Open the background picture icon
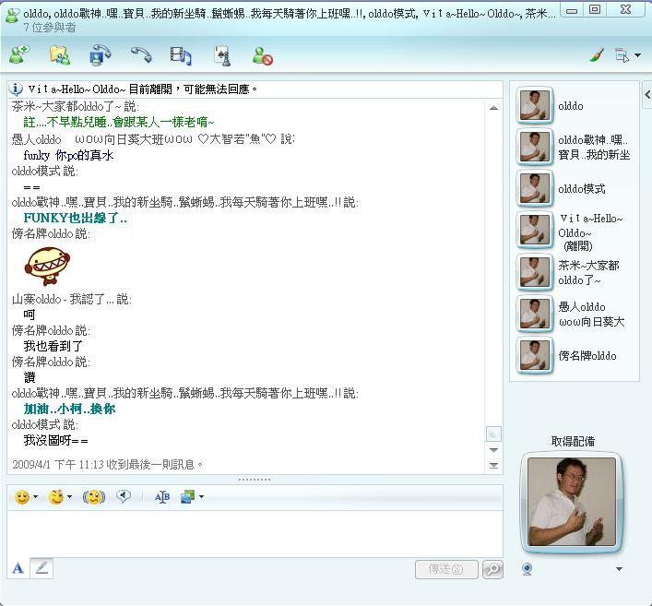Screen dimensions: 652x606 (188, 496)
